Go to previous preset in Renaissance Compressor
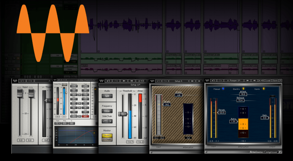The height and width of the screenshot is (161, 293). click(247, 81)
